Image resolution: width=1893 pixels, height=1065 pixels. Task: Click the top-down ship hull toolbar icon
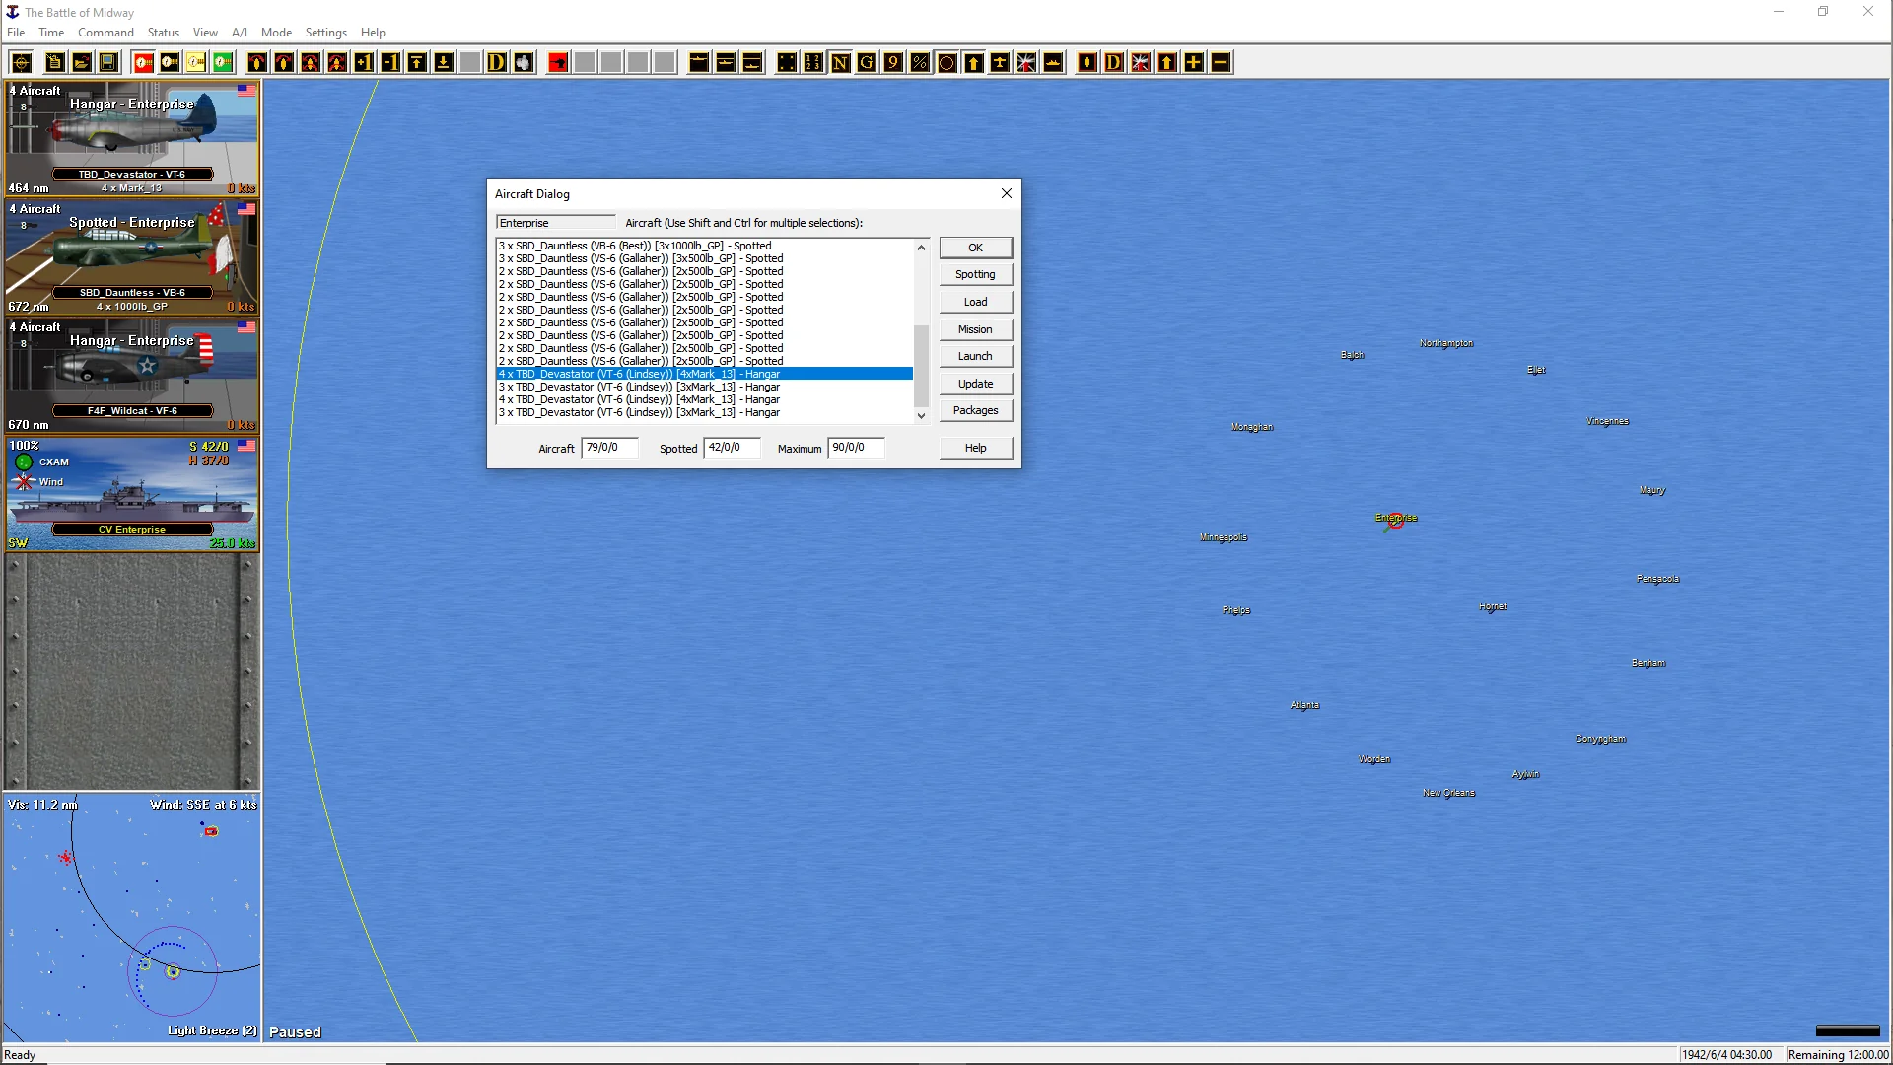[x=1087, y=63]
